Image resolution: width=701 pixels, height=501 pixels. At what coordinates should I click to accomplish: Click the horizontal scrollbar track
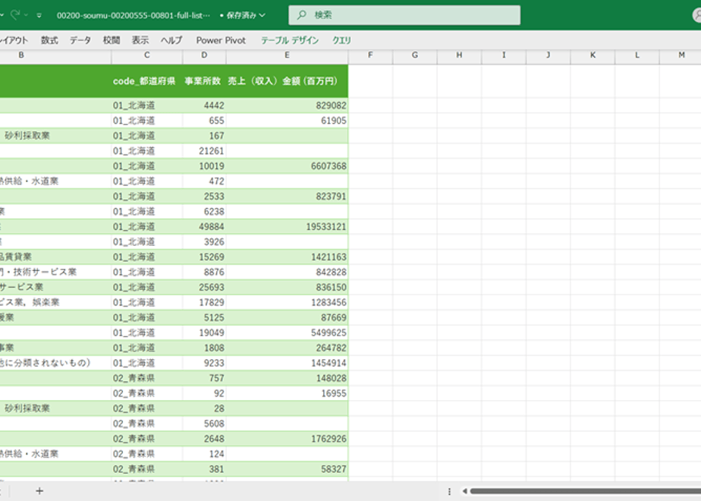[585, 491]
